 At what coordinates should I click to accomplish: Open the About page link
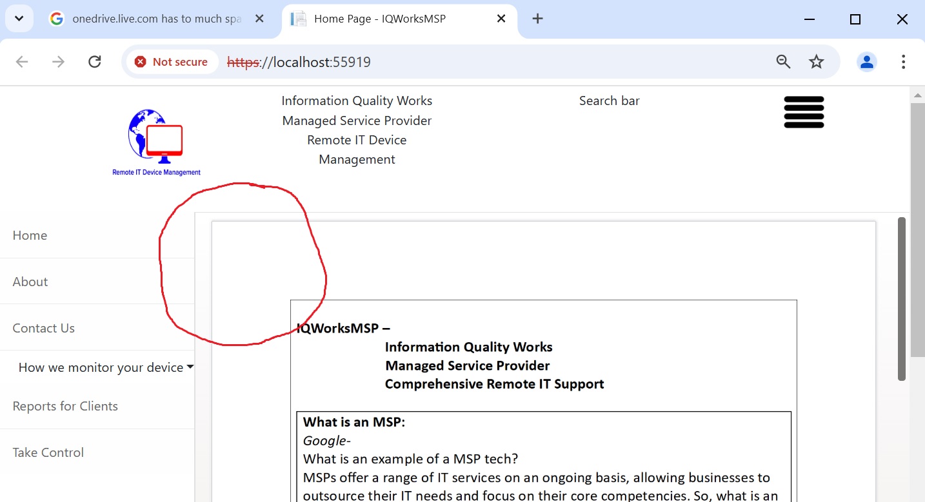coord(30,282)
